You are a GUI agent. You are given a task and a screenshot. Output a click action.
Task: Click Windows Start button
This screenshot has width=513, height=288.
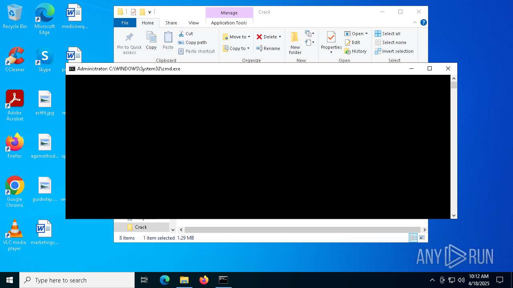coord(10,280)
